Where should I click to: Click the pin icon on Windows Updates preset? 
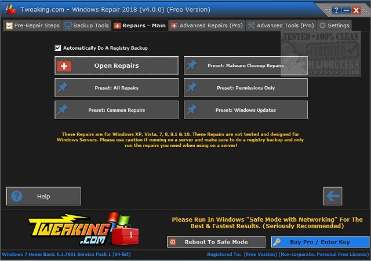(x=191, y=110)
